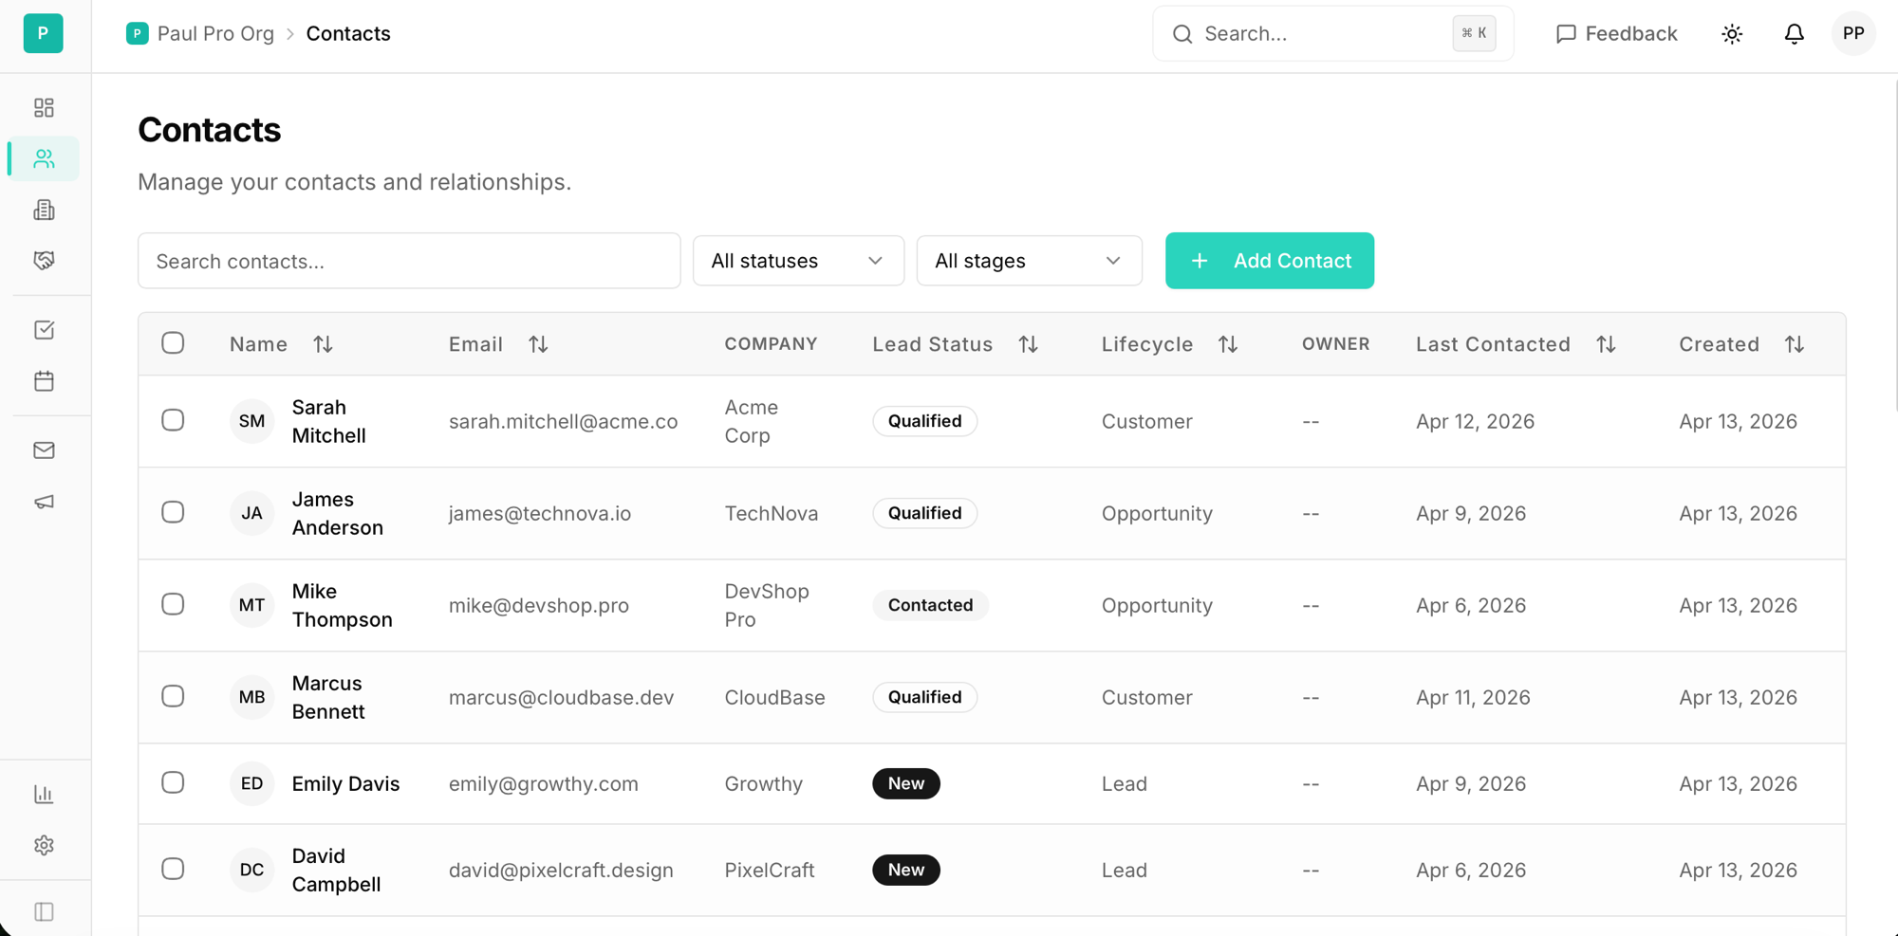This screenshot has width=1898, height=936.
Task: Check the select-all checkbox in table header
Action: click(x=173, y=343)
